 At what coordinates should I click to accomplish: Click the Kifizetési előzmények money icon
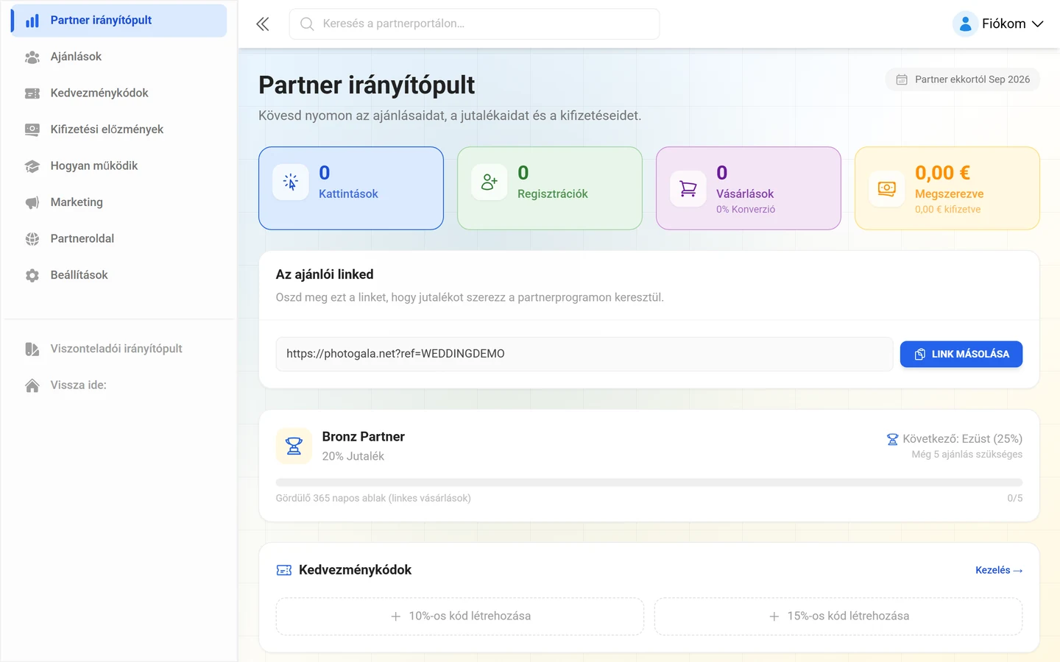pyautogui.click(x=32, y=129)
